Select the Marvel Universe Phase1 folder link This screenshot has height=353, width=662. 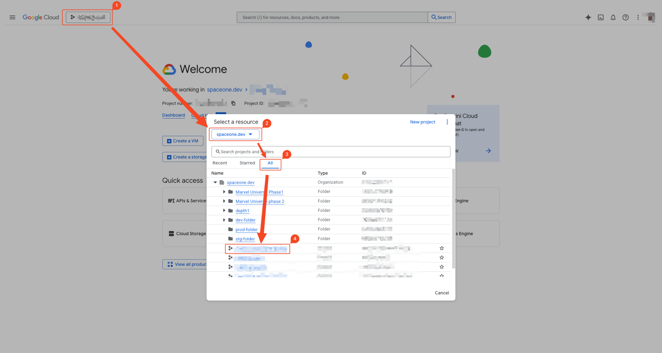pos(259,192)
